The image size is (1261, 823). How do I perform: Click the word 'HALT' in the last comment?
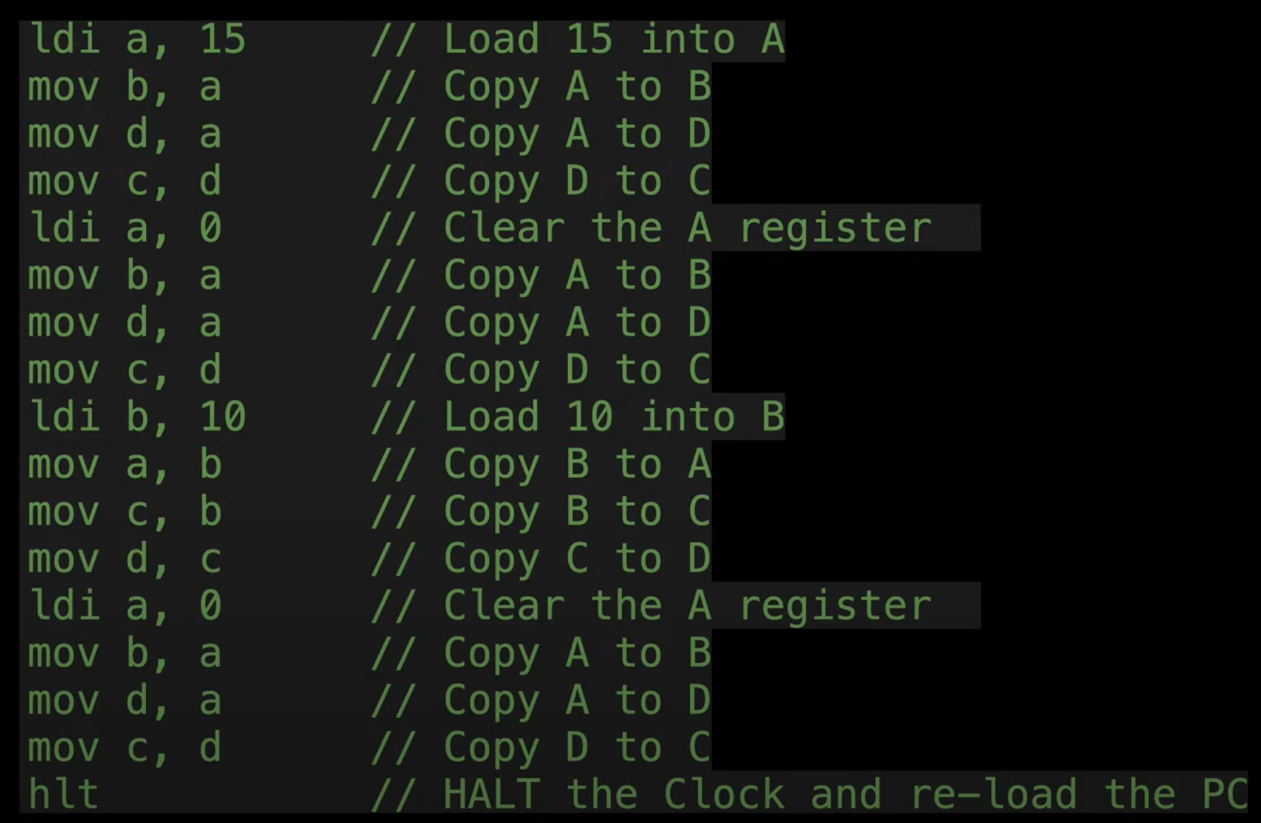[492, 794]
